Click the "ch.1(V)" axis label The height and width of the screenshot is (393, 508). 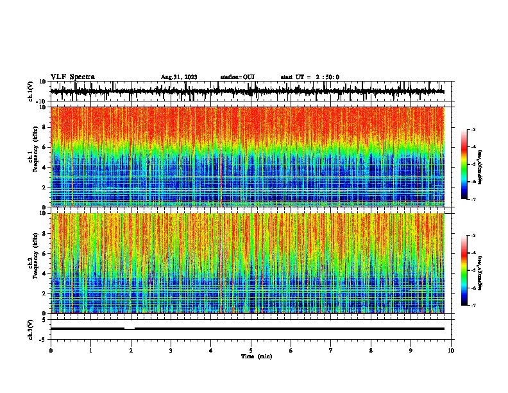coord(31,91)
